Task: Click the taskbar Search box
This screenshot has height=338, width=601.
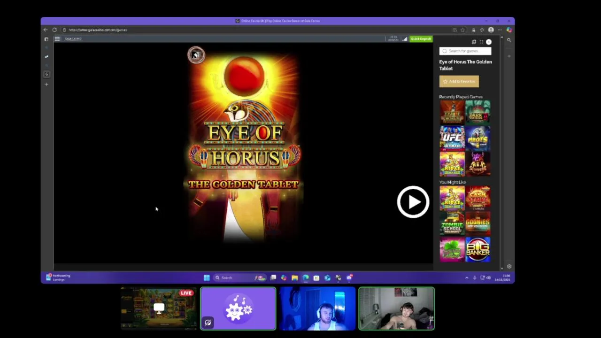Action: (239, 277)
